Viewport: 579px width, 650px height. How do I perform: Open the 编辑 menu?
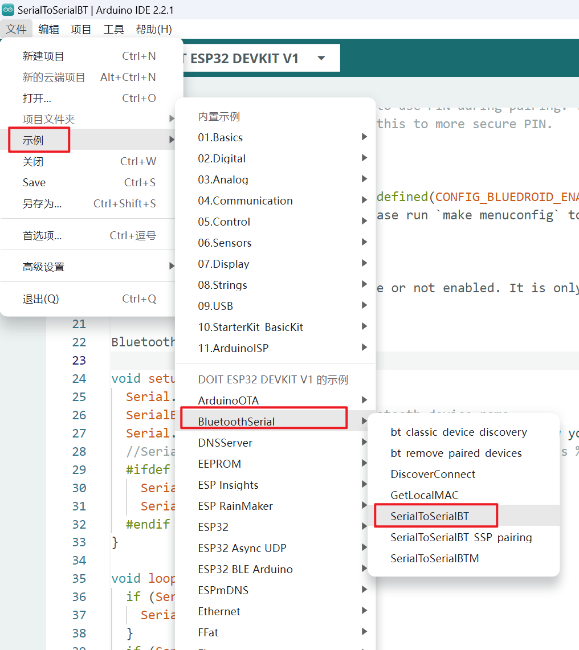[x=48, y=29]
